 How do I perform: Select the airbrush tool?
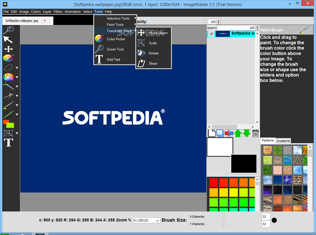click(9, 96)
